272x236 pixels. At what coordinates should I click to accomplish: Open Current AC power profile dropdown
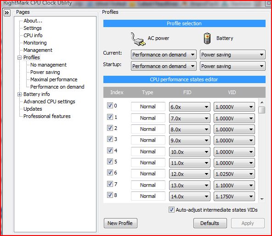tap(164, 55)
